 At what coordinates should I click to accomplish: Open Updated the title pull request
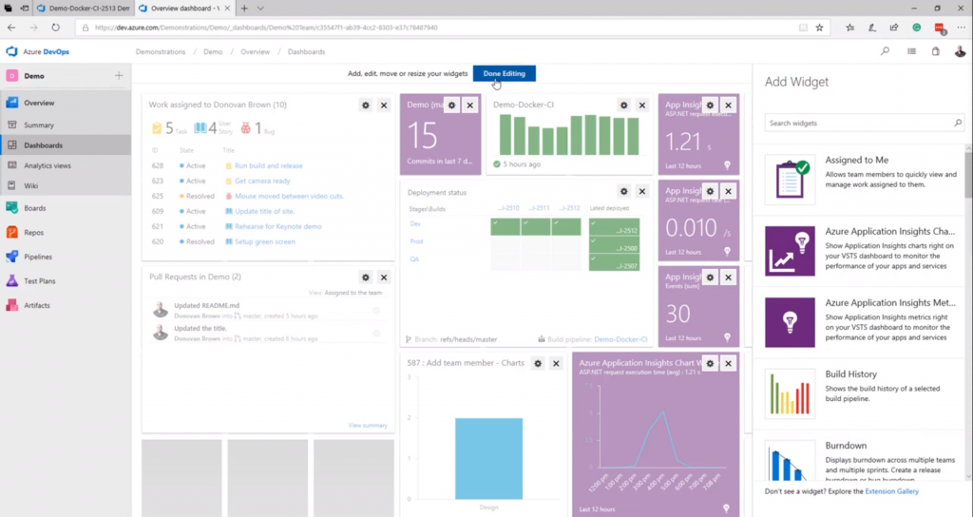[x=200, y=328]
